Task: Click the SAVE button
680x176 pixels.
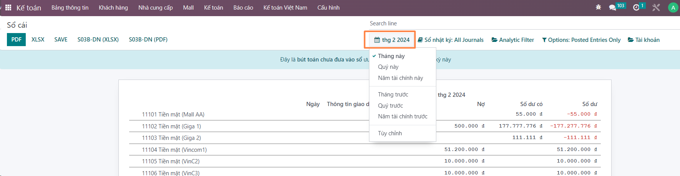Action: point(61,40)
